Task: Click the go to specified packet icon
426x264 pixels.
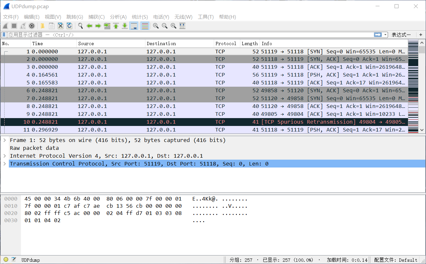Action: pos(107,26)
